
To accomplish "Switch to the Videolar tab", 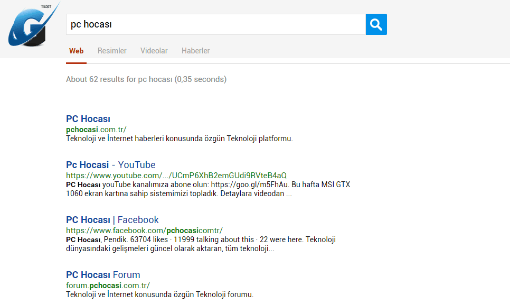I will point(154,51).
